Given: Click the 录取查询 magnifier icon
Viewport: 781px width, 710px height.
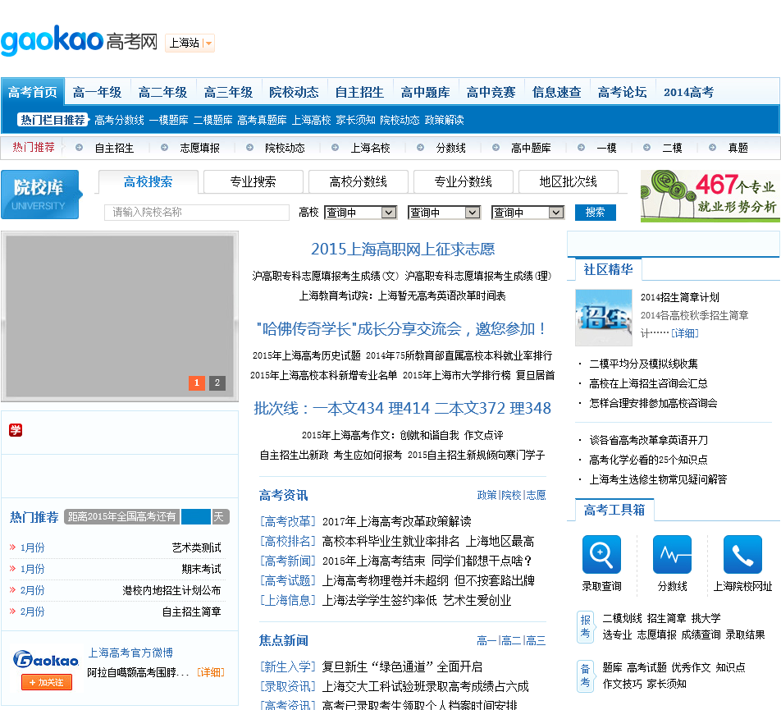Looking at the screenshot, I should 601,555.
